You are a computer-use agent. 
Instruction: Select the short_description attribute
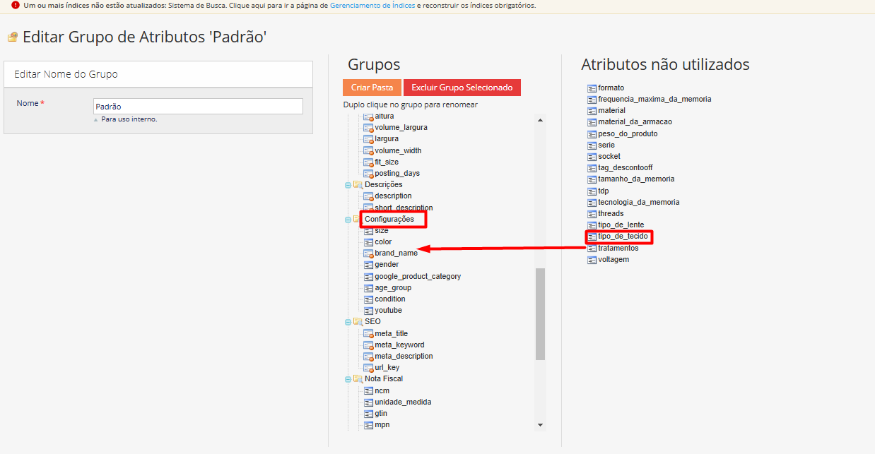404,208
